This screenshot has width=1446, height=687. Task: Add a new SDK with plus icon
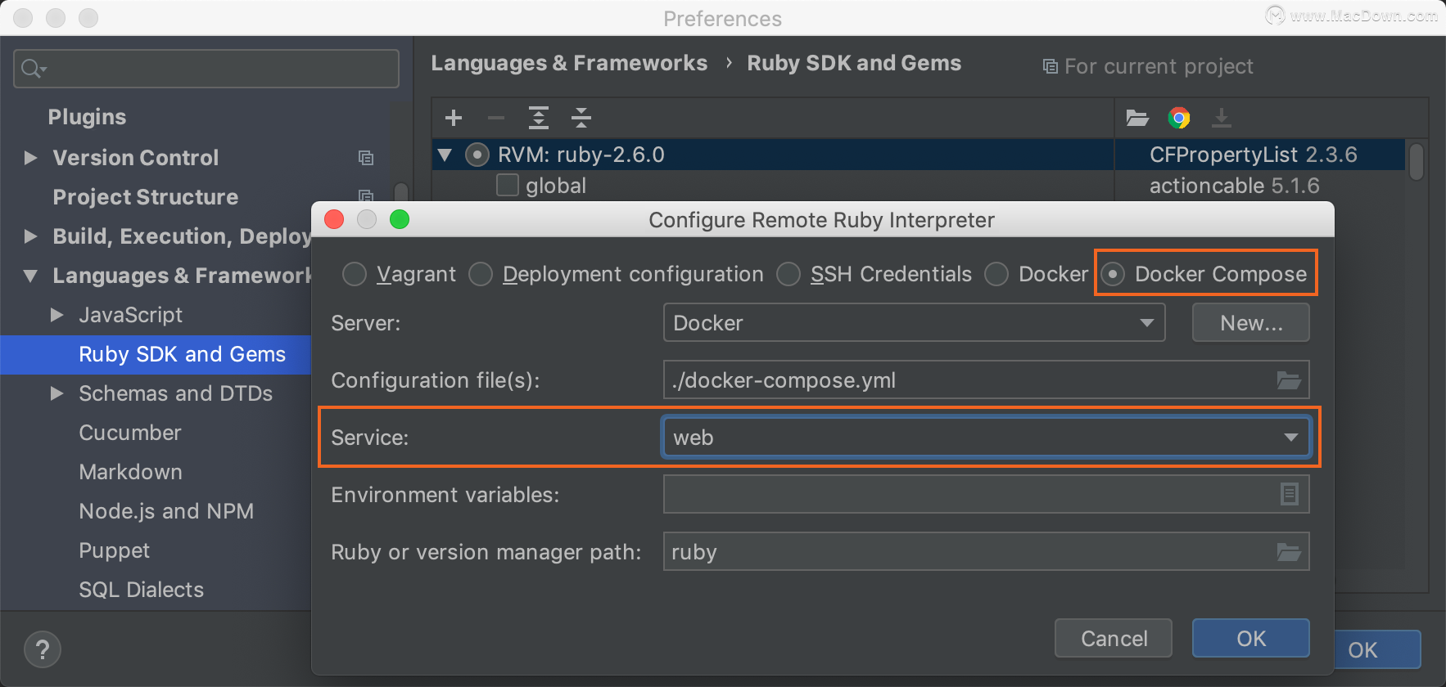(454, 118)
